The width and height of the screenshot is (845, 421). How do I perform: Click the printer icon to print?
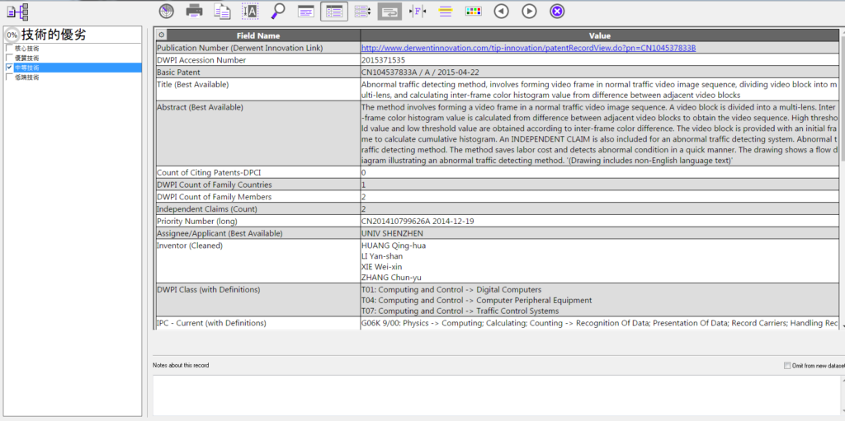pyautogui.click(x=194, y=11)
